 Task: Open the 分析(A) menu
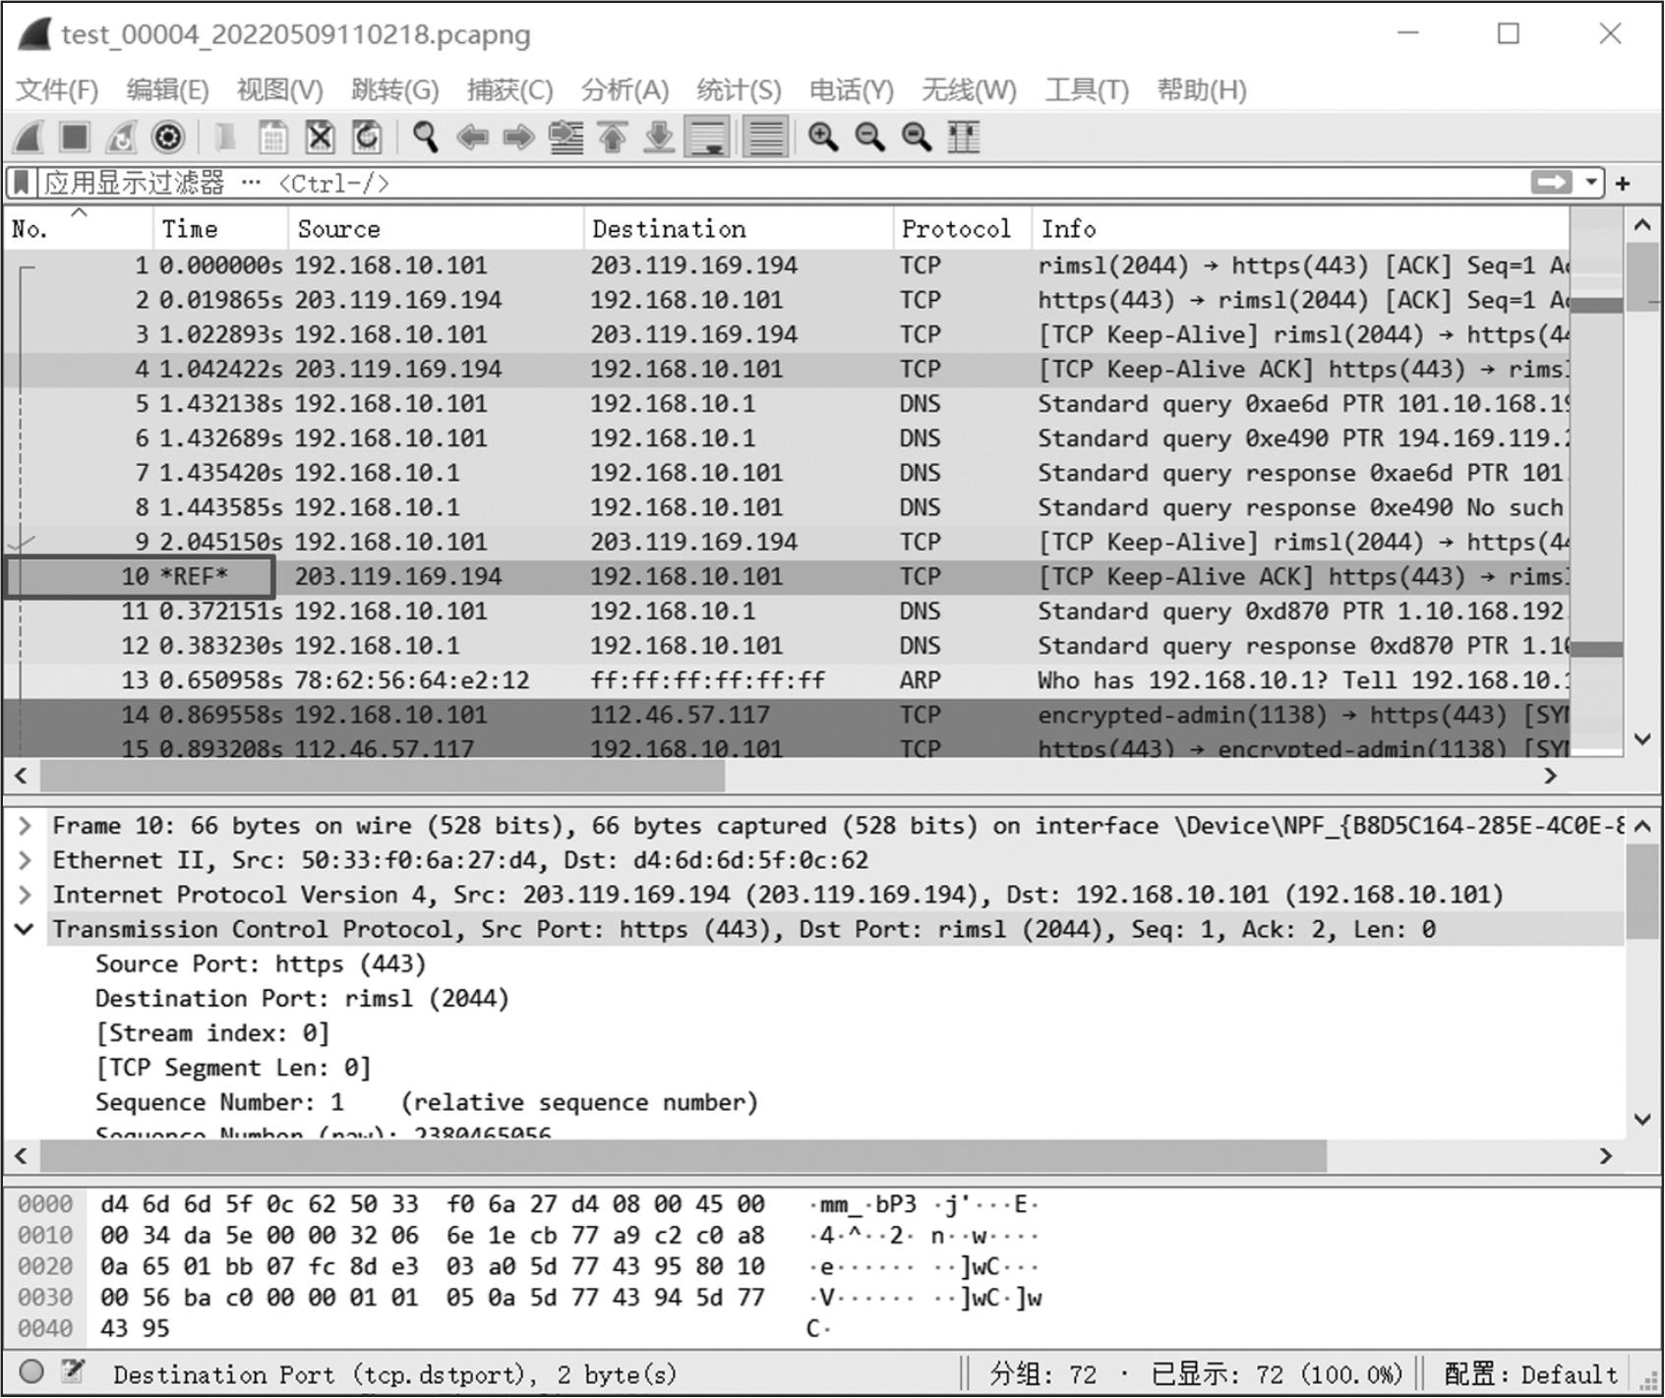pos(624,90)
